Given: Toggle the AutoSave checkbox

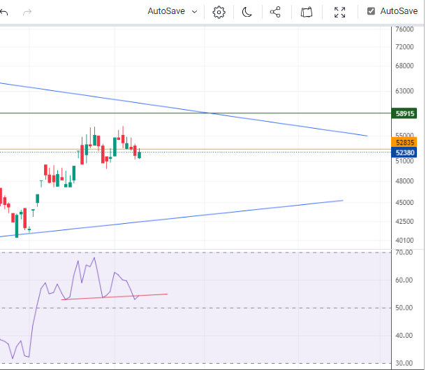Looking at the screenshot, I should click(371, 11).
